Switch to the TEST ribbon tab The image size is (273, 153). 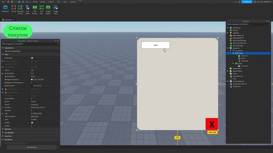pyautogui.click(x=58, y=2)
